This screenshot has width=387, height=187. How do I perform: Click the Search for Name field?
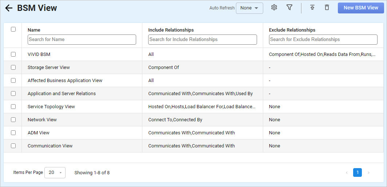pos(82,40)
